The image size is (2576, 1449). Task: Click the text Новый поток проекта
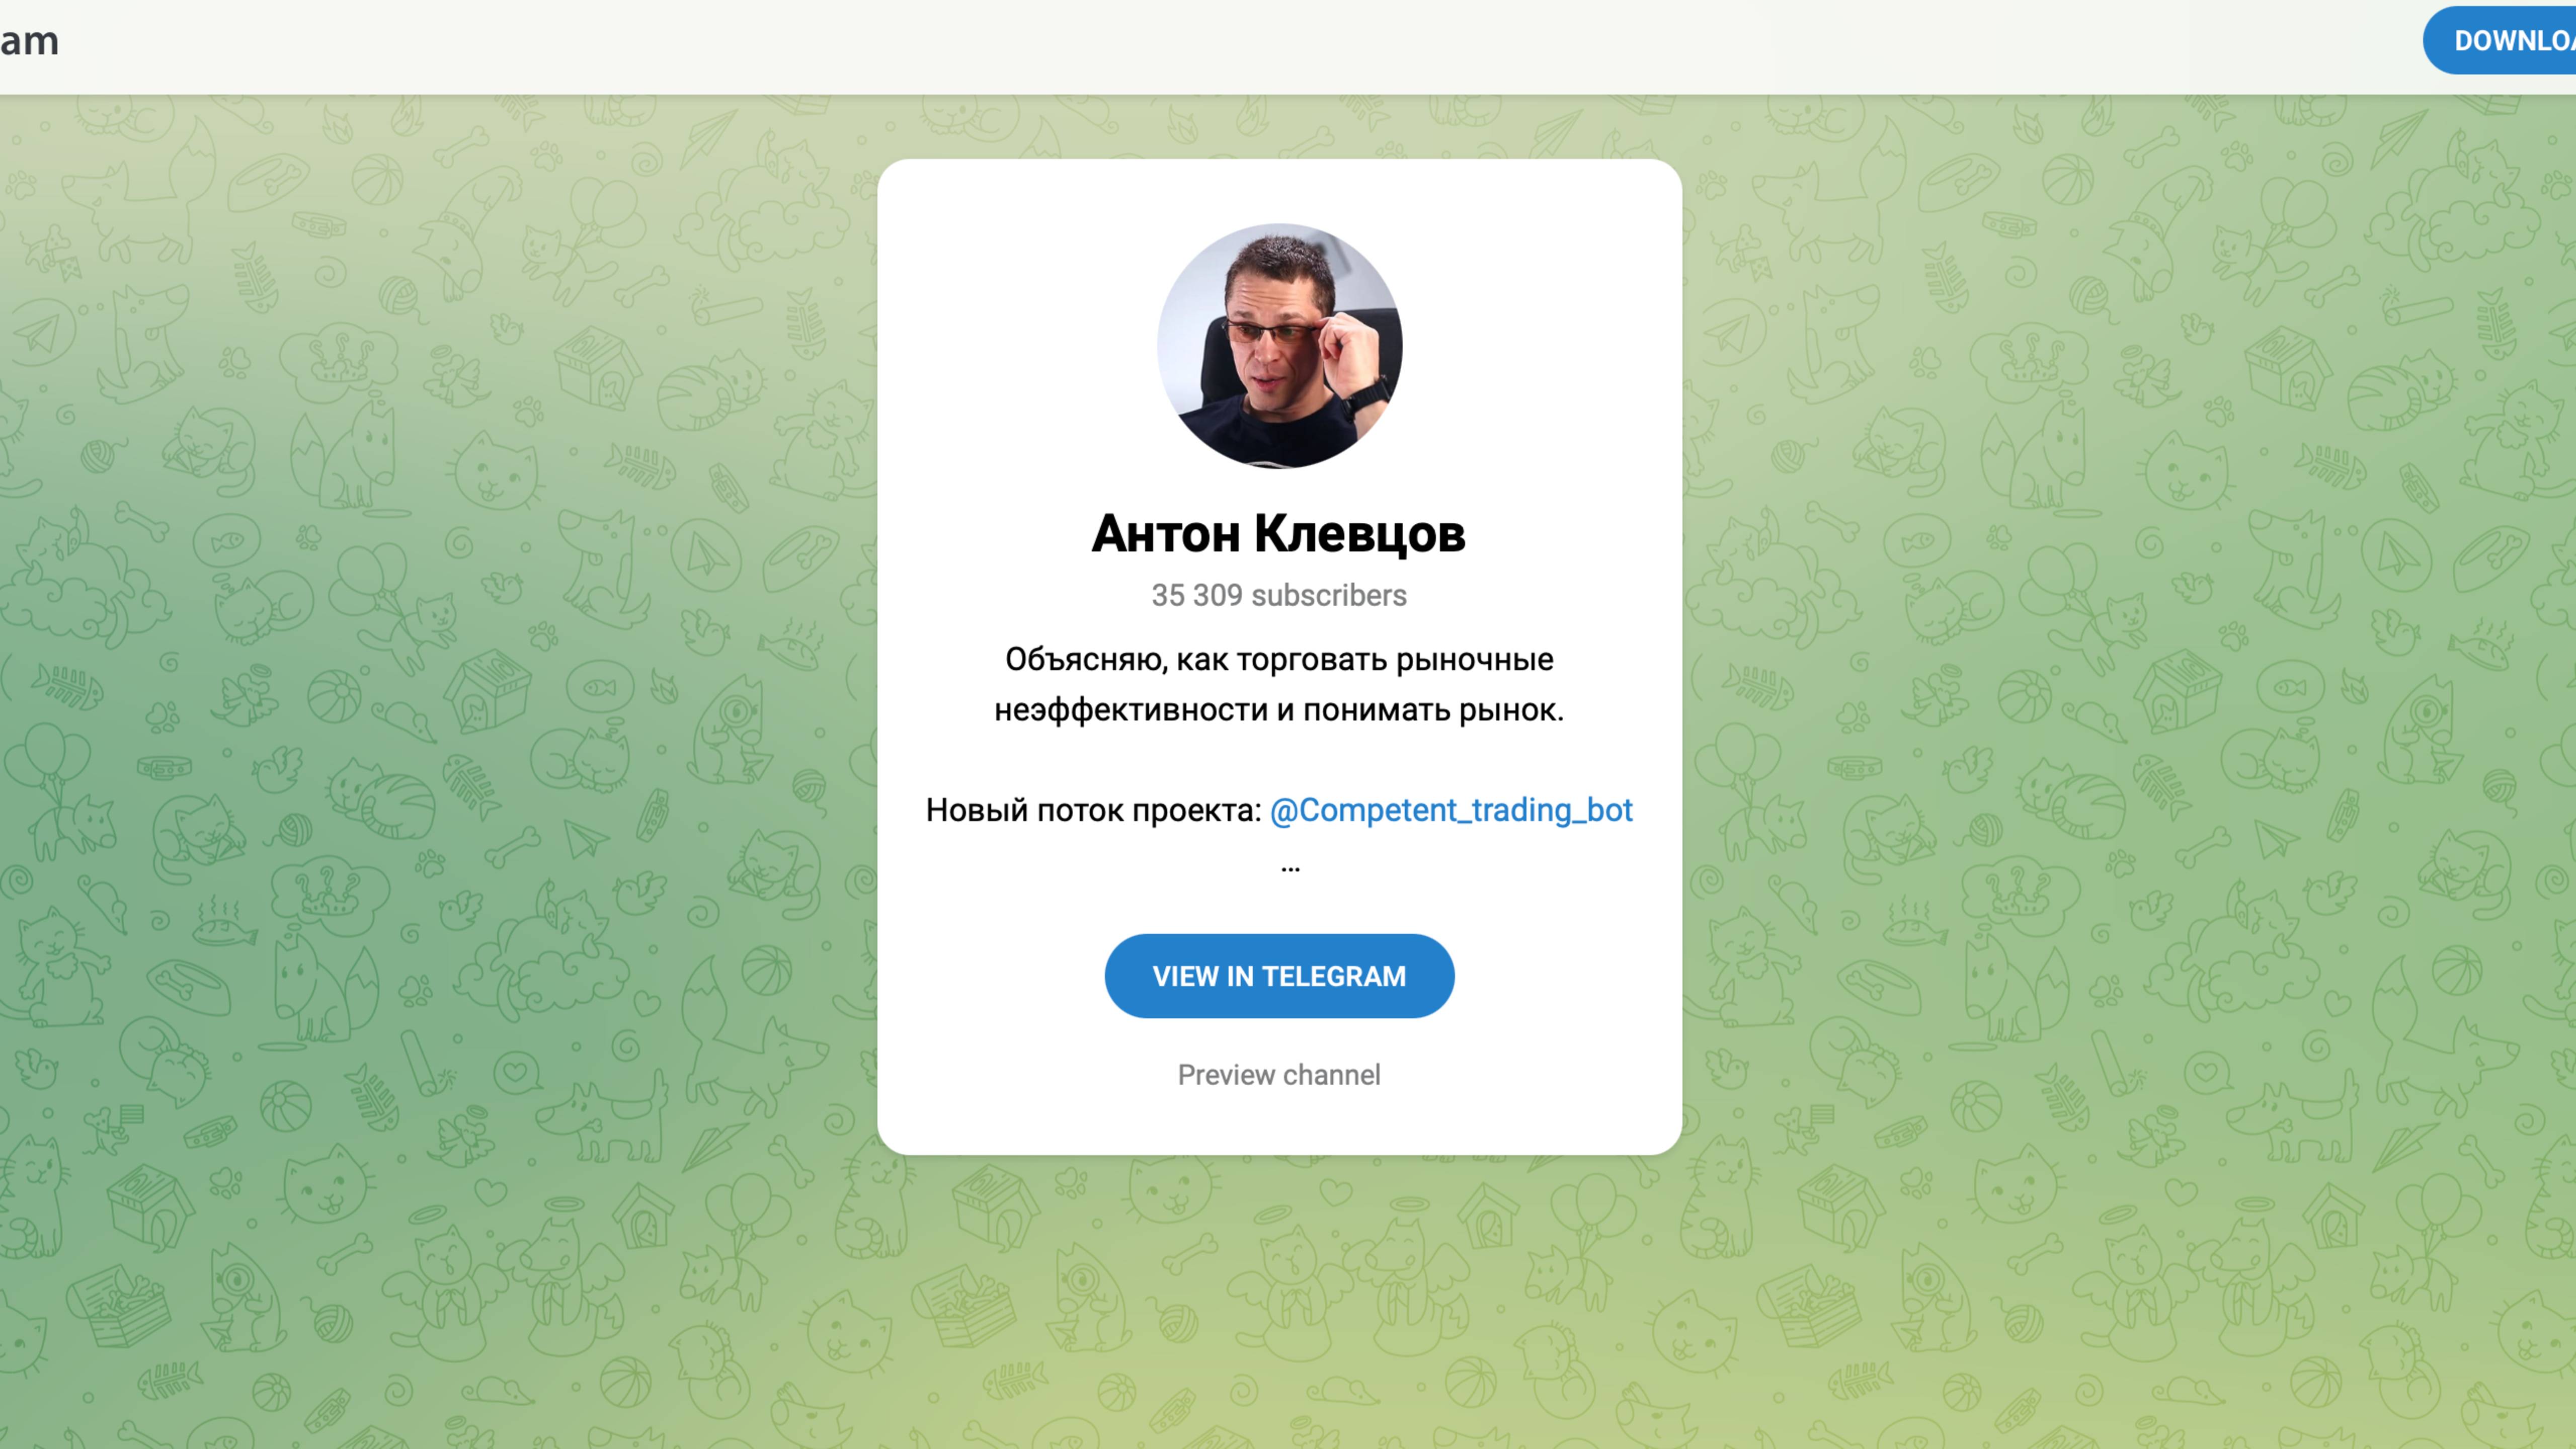click(1093, 810)
